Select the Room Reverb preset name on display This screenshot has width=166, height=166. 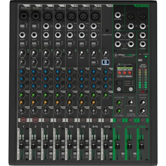(x=125, y=68)
